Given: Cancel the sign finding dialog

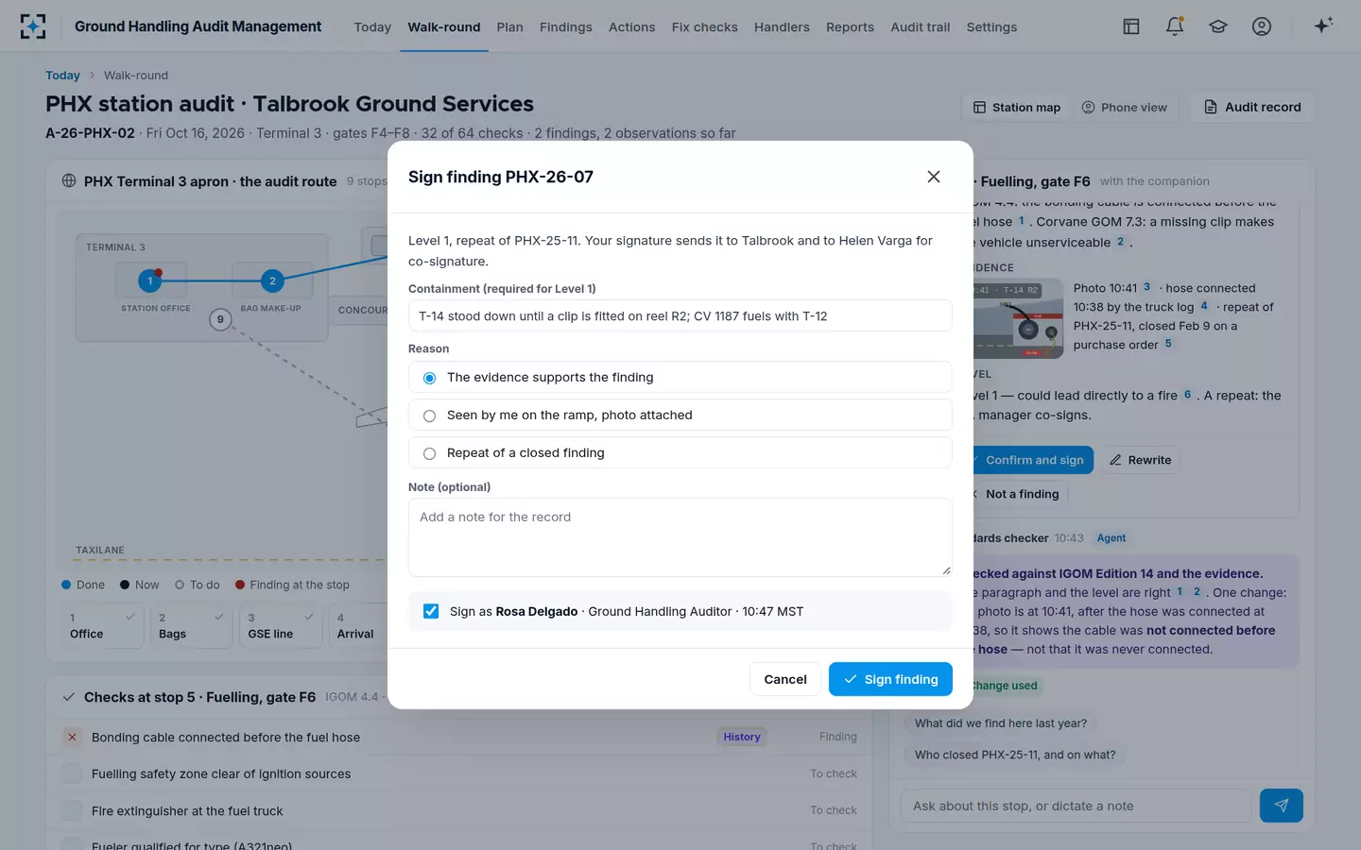Looking at the screenshot, I should pyautogui.click(x=785, y=679).
